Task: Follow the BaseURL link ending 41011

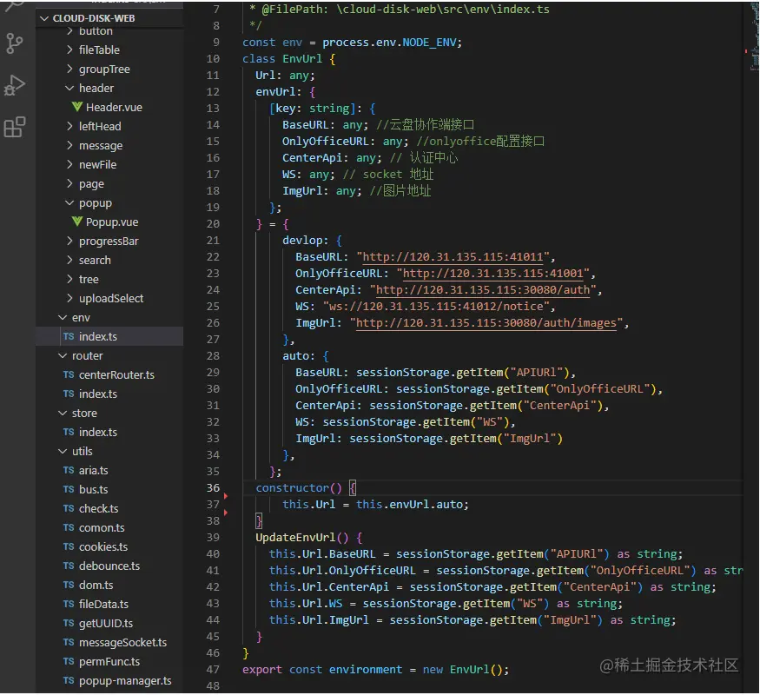Action: [x=453, y=257]
